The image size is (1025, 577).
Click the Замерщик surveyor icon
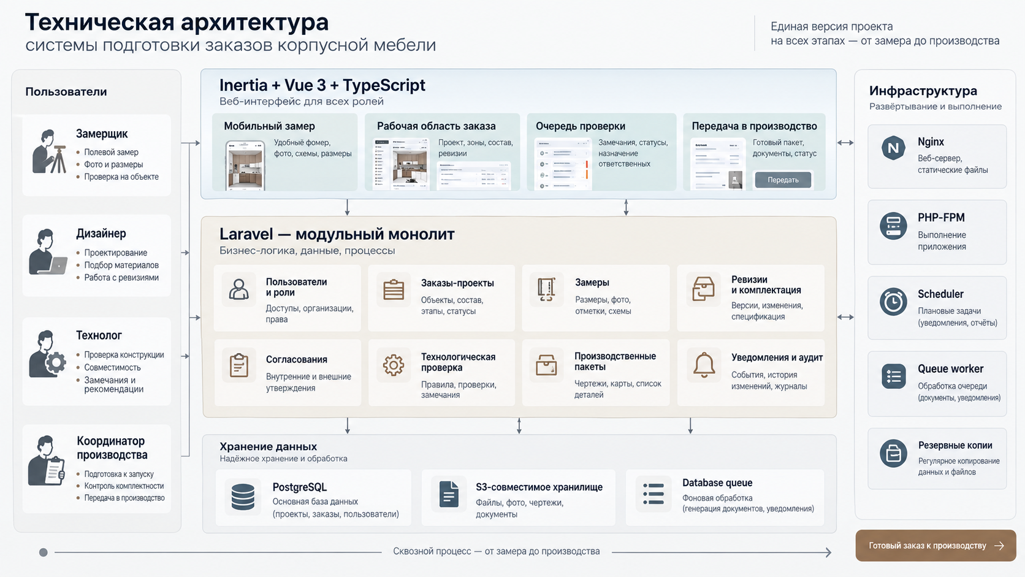point(49,151)
